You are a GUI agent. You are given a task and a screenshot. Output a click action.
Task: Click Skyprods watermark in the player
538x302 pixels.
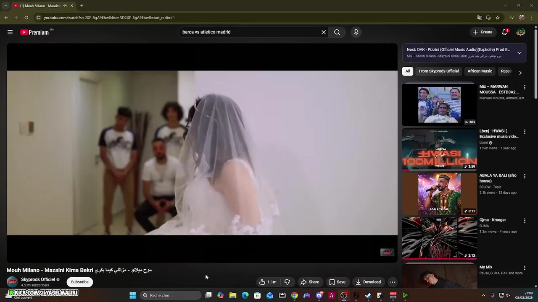(387, 252)
